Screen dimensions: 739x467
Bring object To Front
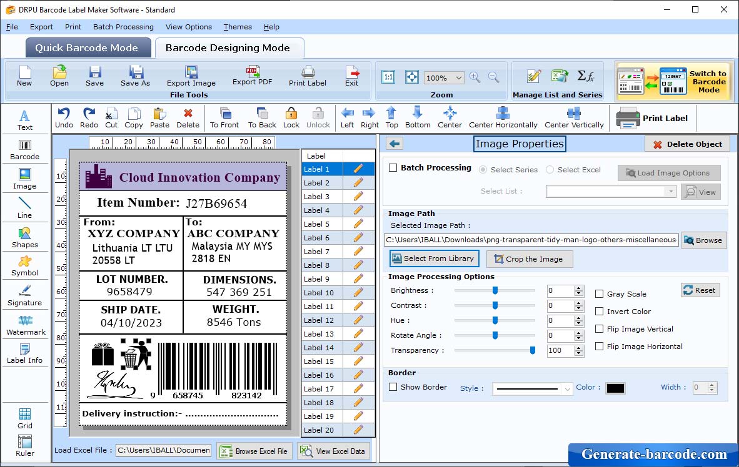[224, 118]
